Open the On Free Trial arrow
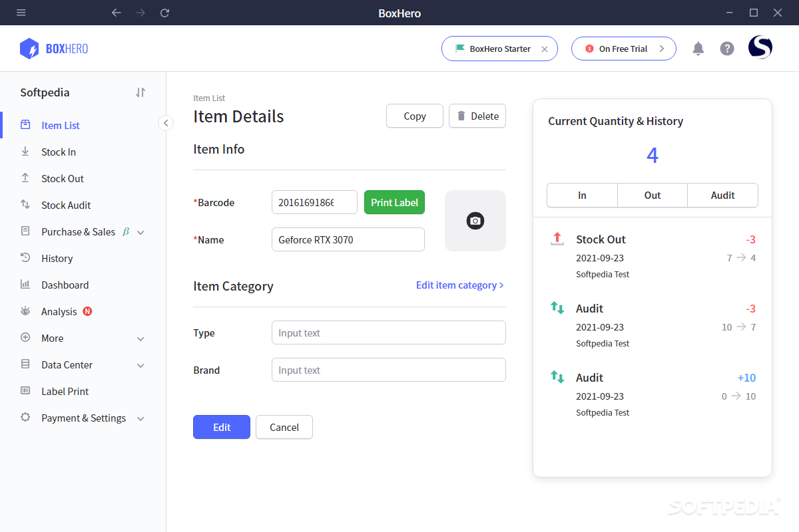This screenshot has width=799, height=532. click(661, 49)
